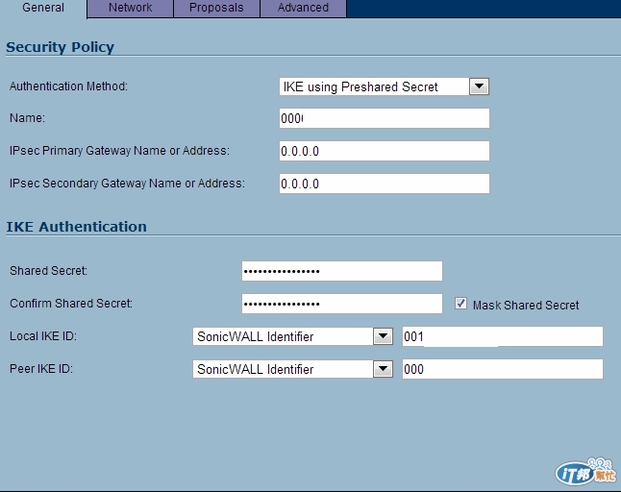The height and width of the screenshot is (492, 621).
Task: Open the Network tab
Action: (x=130, y=8)
